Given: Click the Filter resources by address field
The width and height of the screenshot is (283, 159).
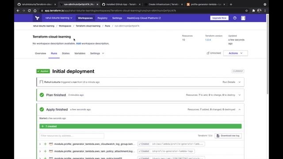Looking at the screenshot, I should coord(72,136).
